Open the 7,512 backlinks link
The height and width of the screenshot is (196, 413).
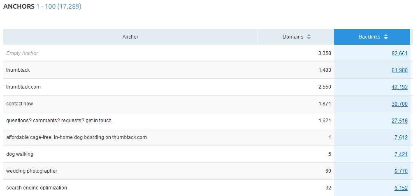pyautogui.click(x=401, y=137)
